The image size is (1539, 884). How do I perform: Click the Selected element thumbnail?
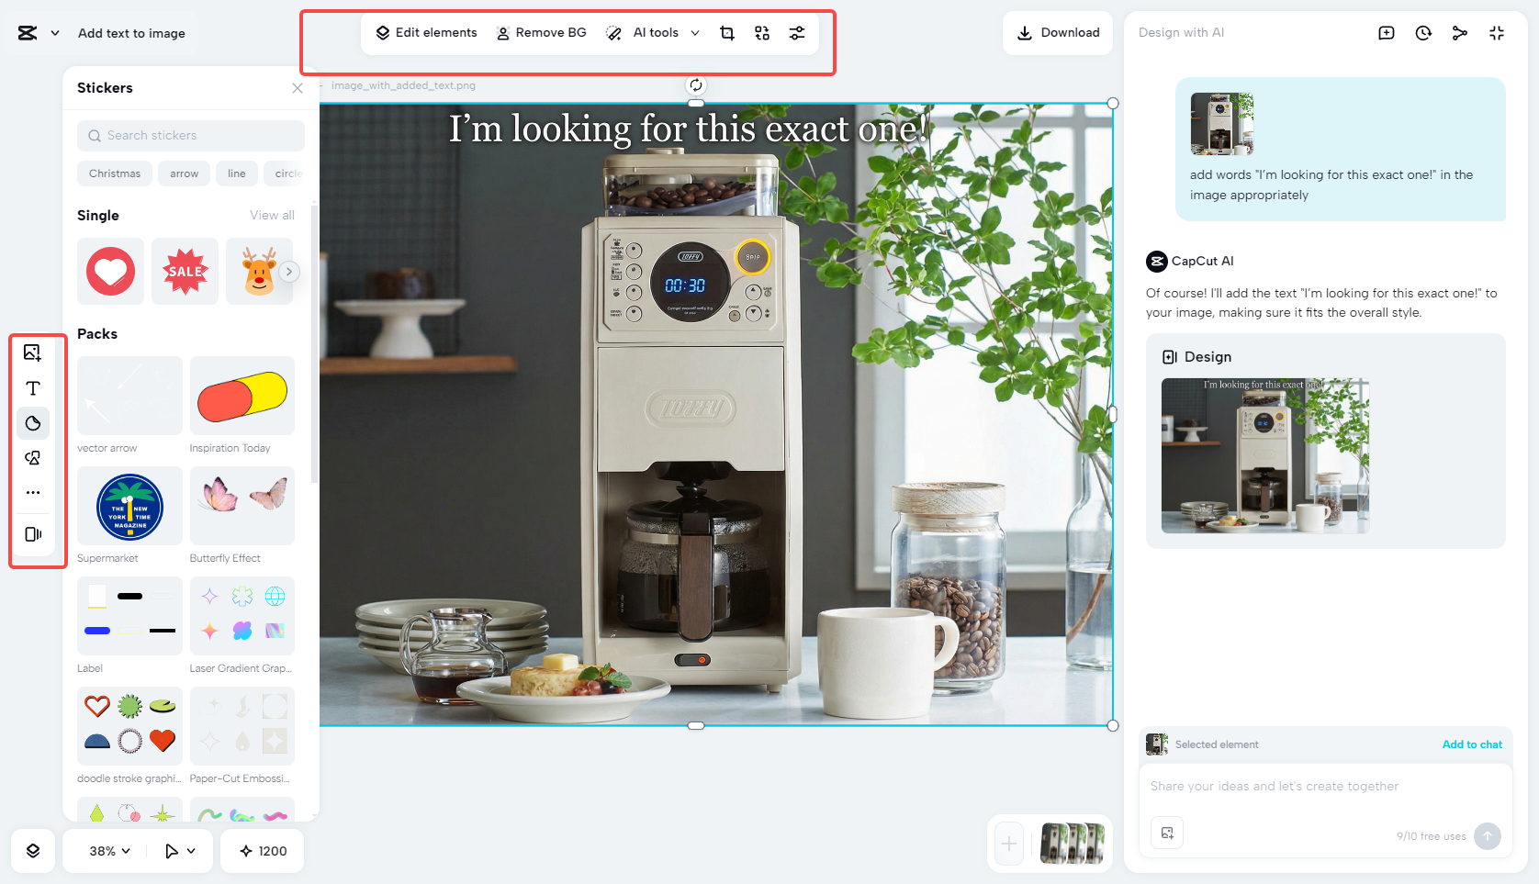(x=1157, y=744)
